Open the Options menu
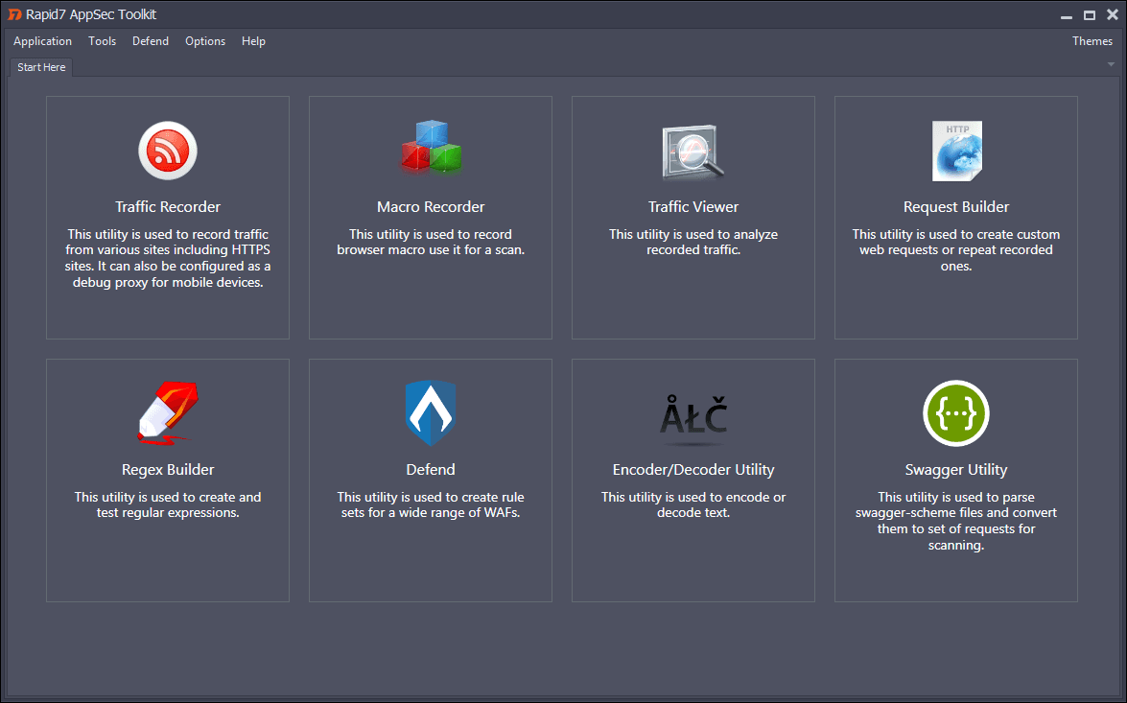Image resolution: width=1127 pixels, height=703 pixels. pos(204,41)
